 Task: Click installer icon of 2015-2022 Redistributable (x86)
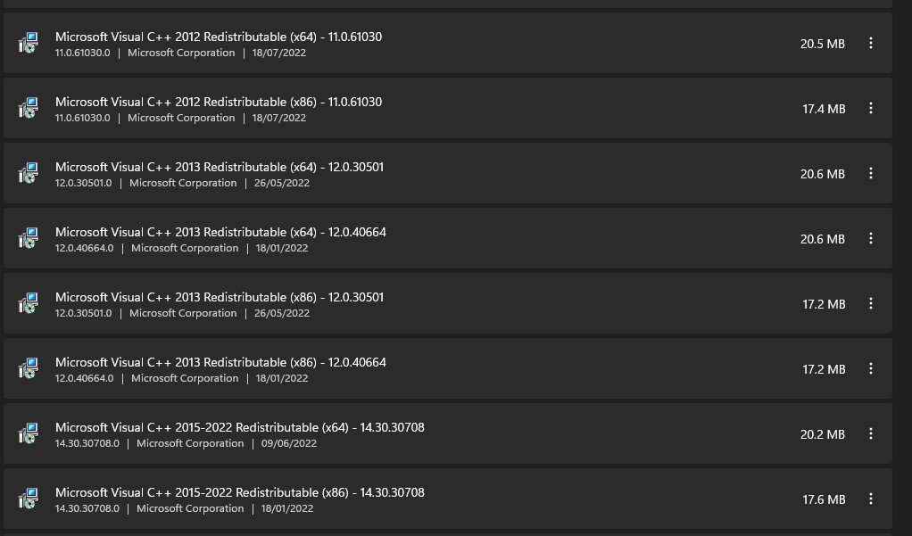tap(28, 499)
